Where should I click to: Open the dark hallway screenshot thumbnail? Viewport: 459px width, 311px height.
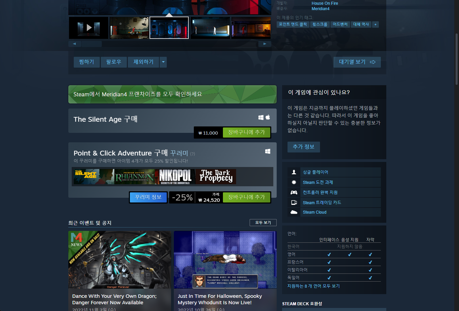click(210, 28)
